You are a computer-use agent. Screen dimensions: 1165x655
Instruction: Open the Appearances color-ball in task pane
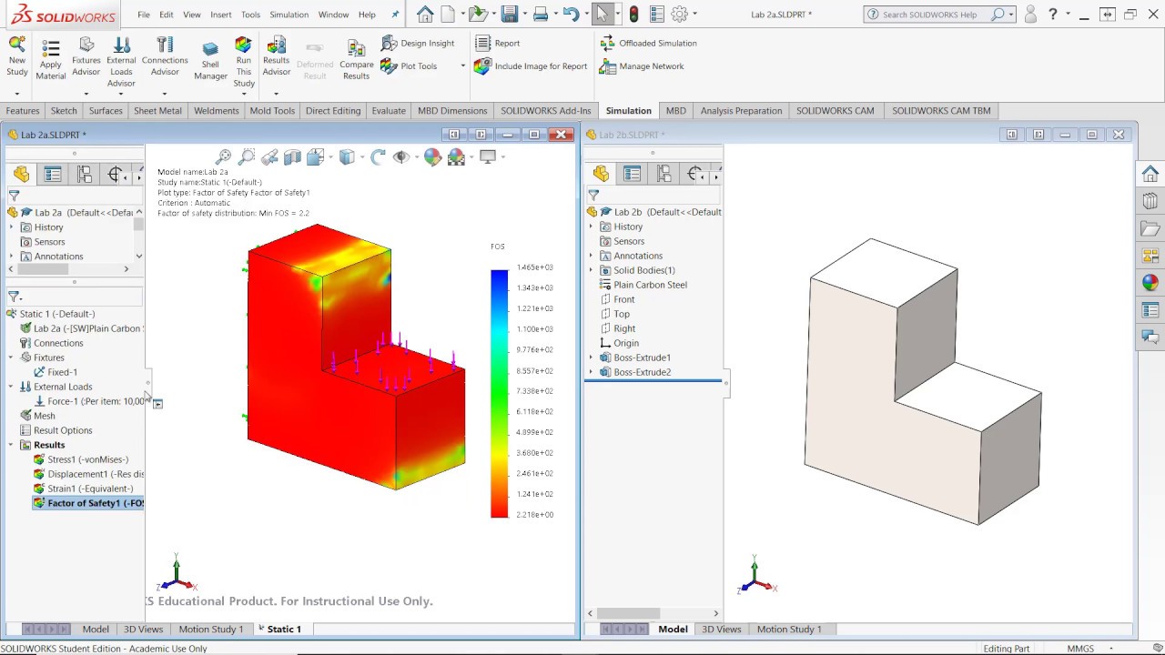[x=1150, y=283]
